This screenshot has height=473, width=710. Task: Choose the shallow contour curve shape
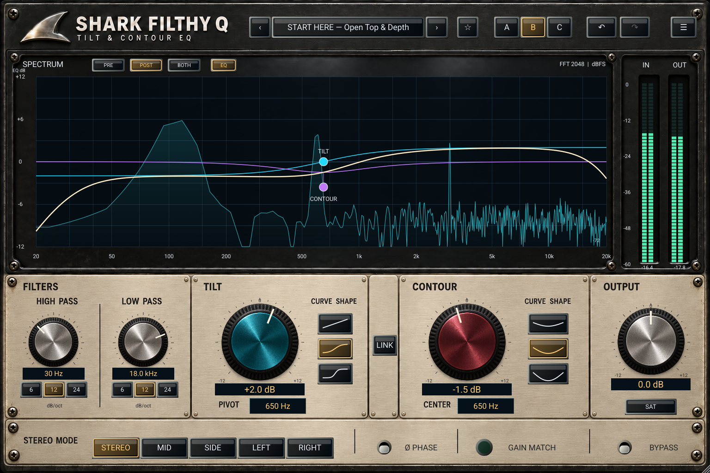(548, 324)
